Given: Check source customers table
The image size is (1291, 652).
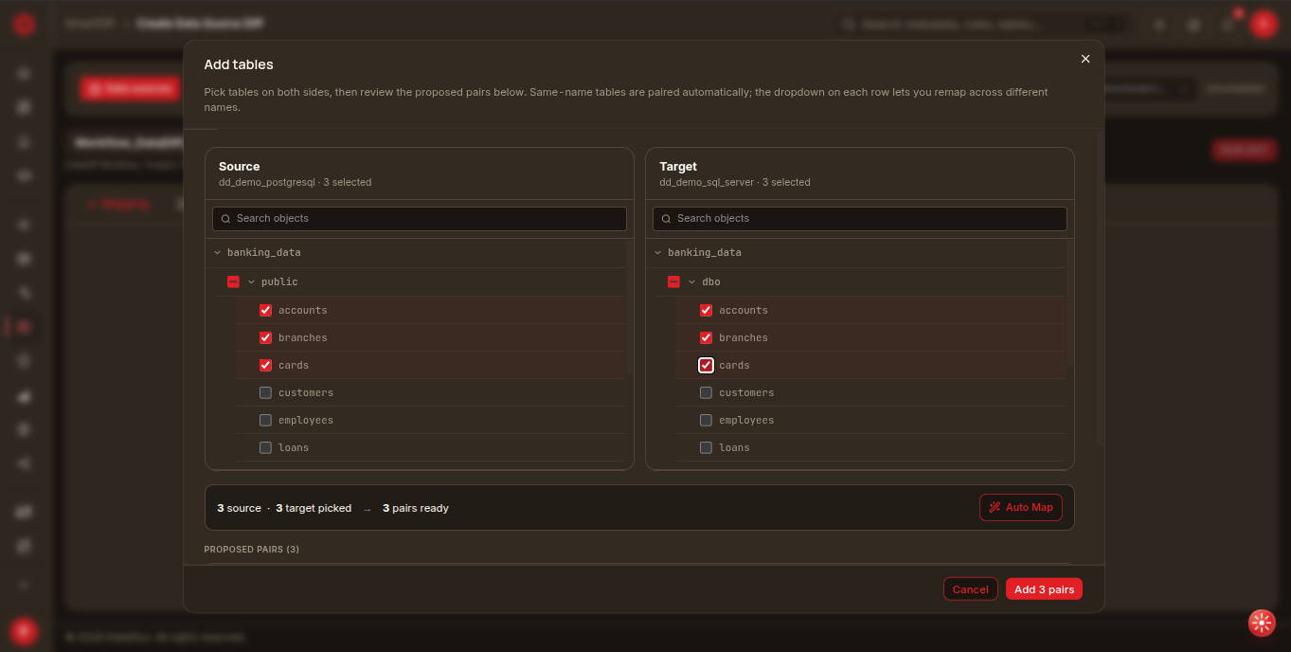Looking at the screenshot, I should click(x=265, y=392).
